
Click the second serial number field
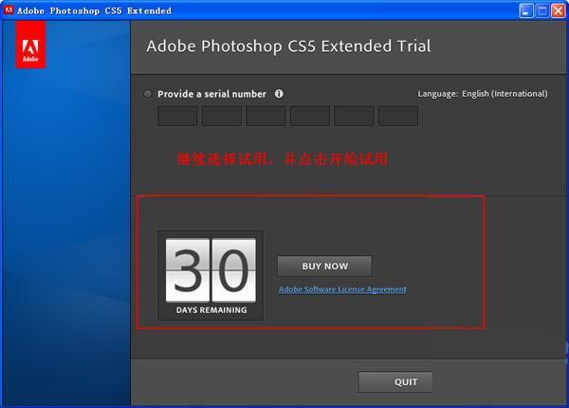pos(222,116)
